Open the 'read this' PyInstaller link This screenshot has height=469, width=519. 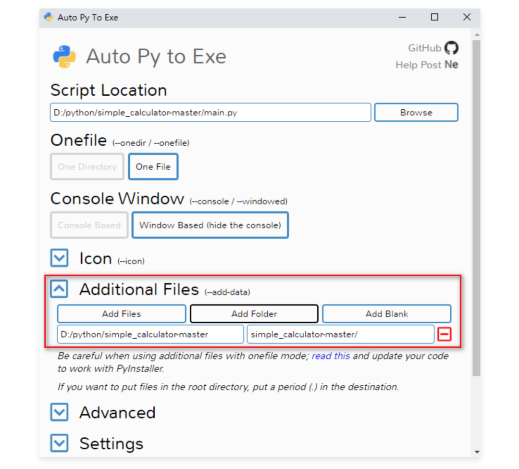330,356
